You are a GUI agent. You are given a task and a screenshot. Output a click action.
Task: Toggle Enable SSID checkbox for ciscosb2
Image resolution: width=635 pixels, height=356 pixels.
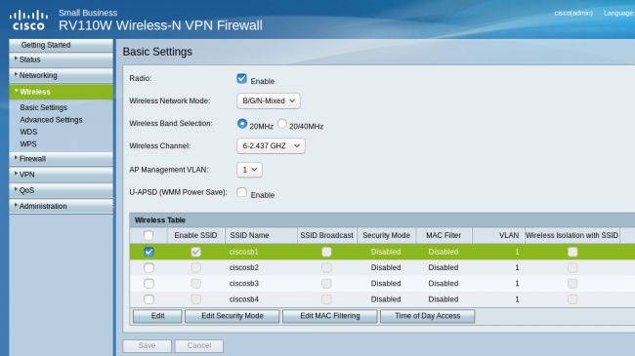196,268
